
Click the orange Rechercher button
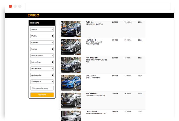coord(42,95)
